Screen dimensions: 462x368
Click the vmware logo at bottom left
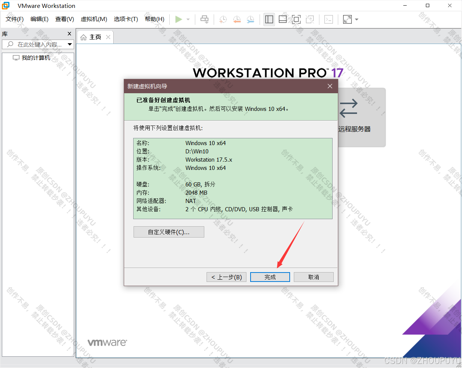tap(107, 342)
